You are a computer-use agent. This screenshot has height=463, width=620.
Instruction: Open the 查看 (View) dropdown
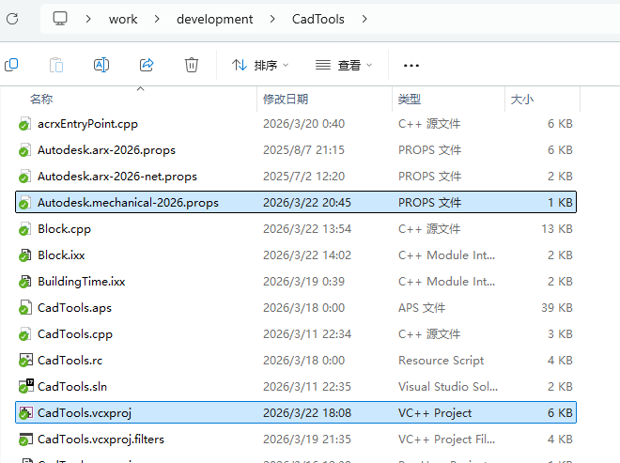344,65
